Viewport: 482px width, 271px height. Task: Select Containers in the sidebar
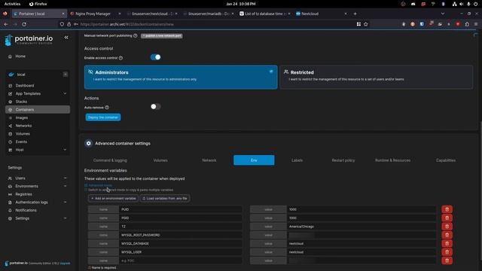pos(38,109)
